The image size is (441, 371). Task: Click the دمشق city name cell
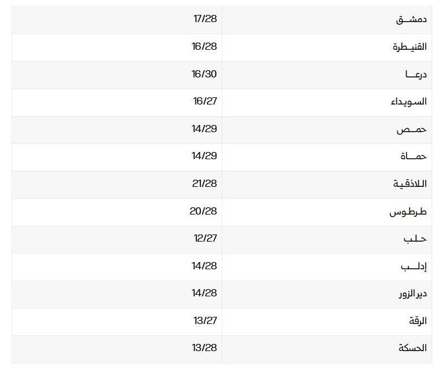click(412, 19)
